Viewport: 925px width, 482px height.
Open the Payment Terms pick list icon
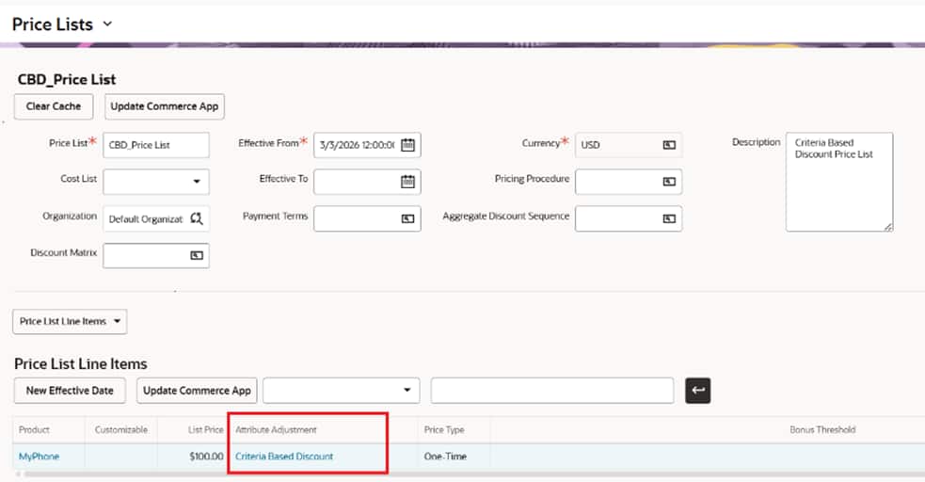(407, 218)
